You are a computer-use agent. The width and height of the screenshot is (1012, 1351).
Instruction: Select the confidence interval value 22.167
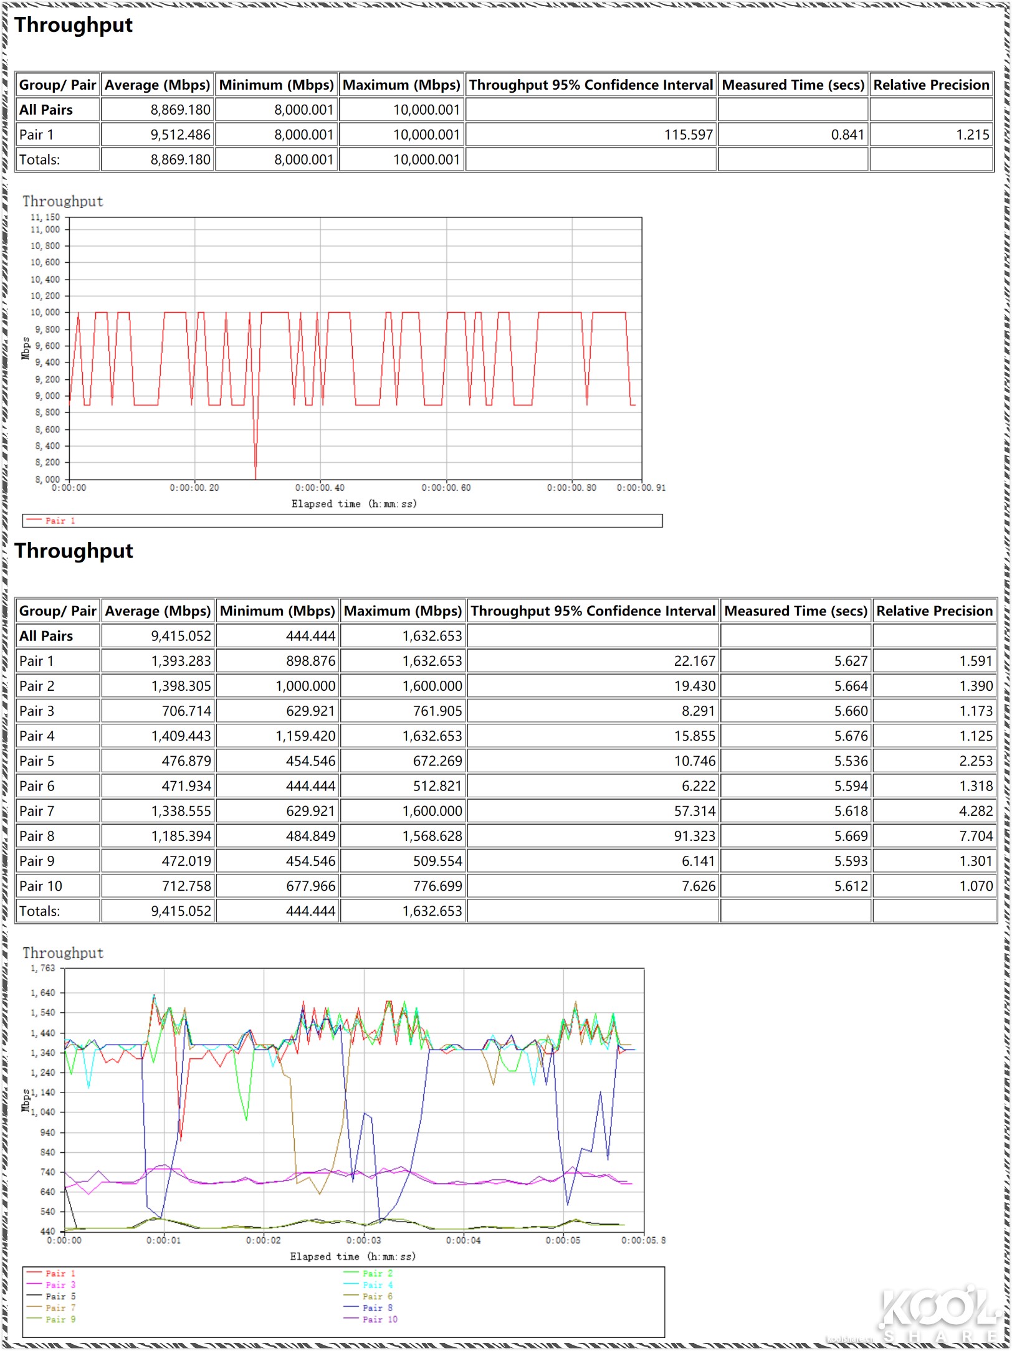click(x=695, y=661)
